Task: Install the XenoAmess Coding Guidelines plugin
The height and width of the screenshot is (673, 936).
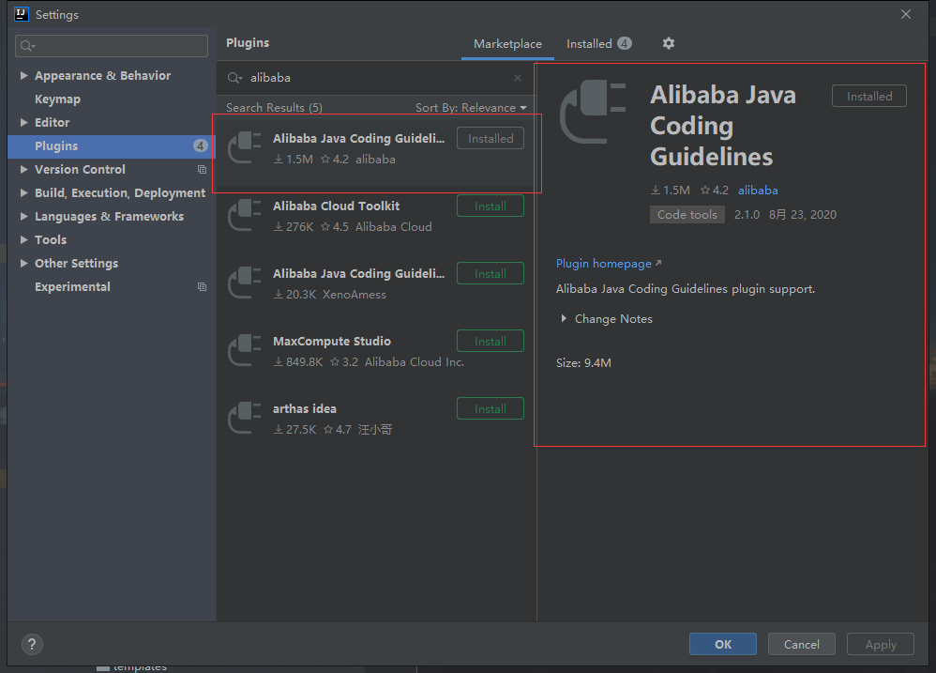Action: tap(491, 273)
